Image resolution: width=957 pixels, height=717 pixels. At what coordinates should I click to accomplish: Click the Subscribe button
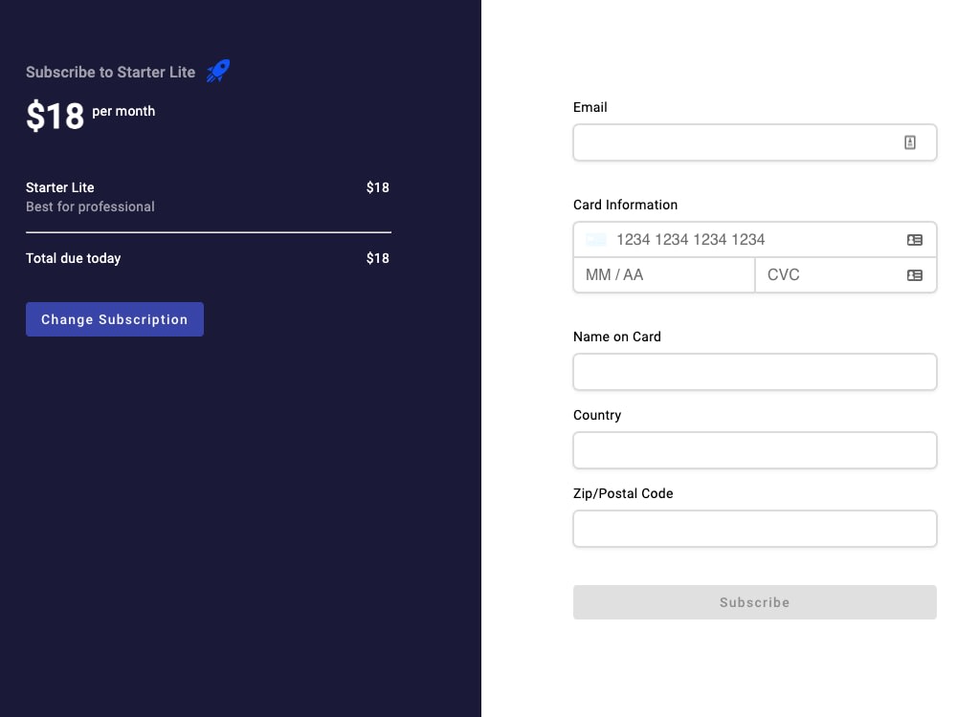click(x=754, y=602)
